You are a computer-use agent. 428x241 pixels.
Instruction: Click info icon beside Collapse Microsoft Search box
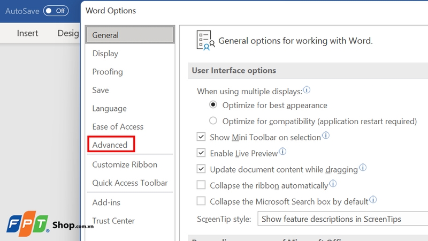pos(373,200)
